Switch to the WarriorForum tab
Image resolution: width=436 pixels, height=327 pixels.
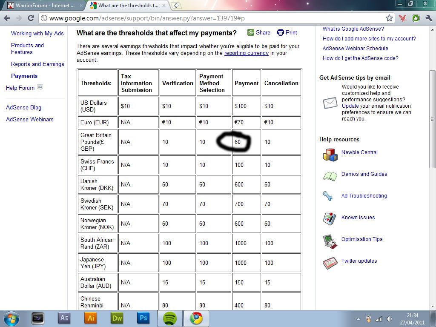tap(44, 6)
